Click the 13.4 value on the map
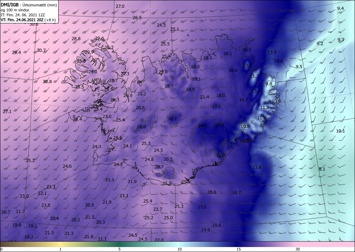 (x=232, y=140)
